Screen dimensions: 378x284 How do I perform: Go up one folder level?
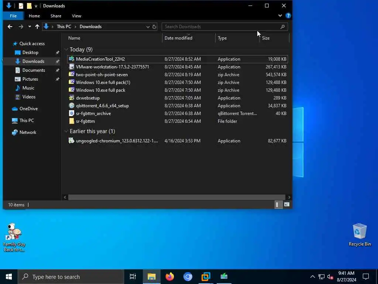[37, 27]
